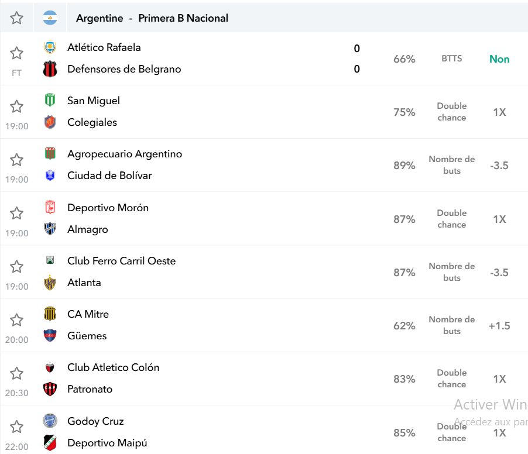Image resolution: width=528 pixels, height=454 pixels.
Task: Toggle favorite star for San Miguel match
Action: (16, 106)
